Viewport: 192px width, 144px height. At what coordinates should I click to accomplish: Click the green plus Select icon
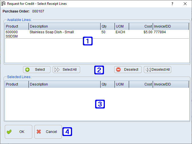pyautogui.click(x=28, y=70)
